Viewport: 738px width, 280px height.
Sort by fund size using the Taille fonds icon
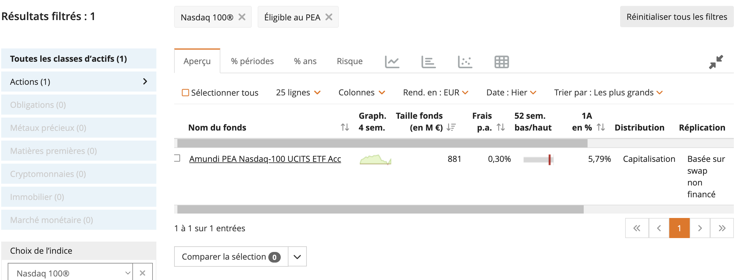(451, 127)
